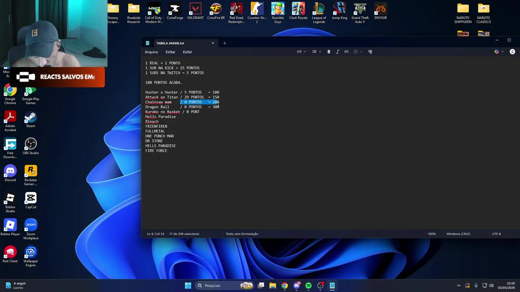Click the FIRE FORCE line in text

click(x=156, y=151)
